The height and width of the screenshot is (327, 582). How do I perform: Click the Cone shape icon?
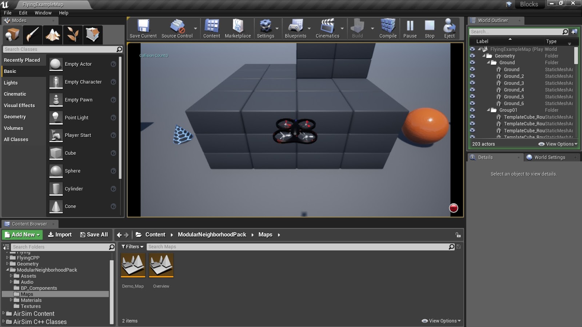click(x=56, y=206)
